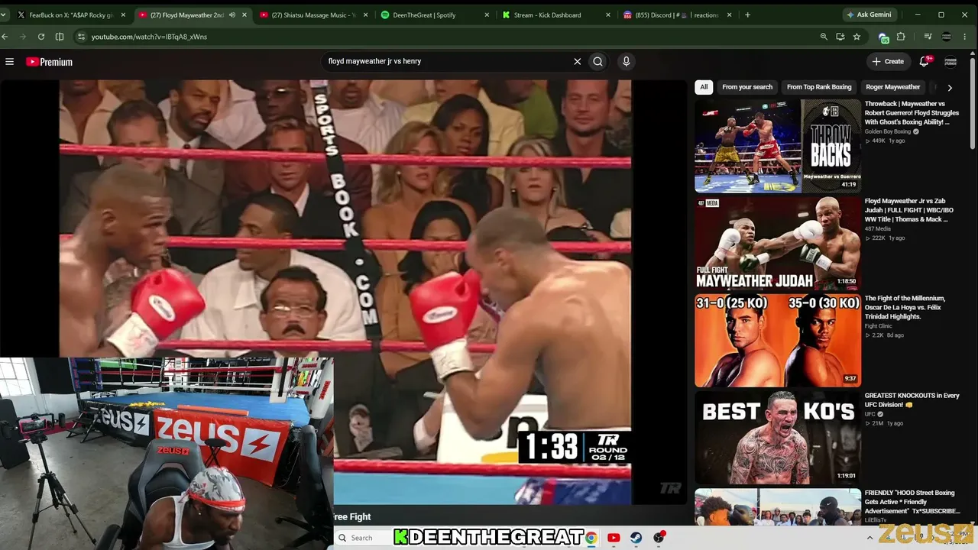The width and height of the screenshot is (978, 550).
Task: Open Mayweather Judah full fight thumbnail
Action: pyautogui.click(x=777, y=243)
